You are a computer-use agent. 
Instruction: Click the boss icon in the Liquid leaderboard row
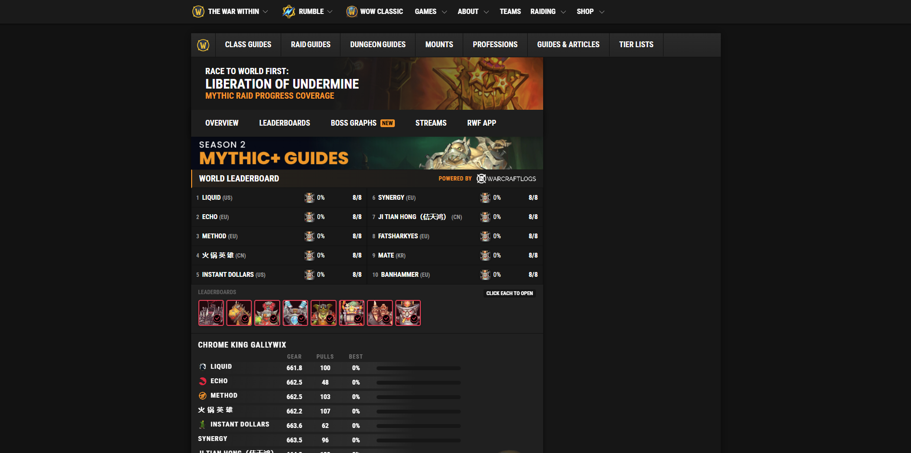[309, 198]
